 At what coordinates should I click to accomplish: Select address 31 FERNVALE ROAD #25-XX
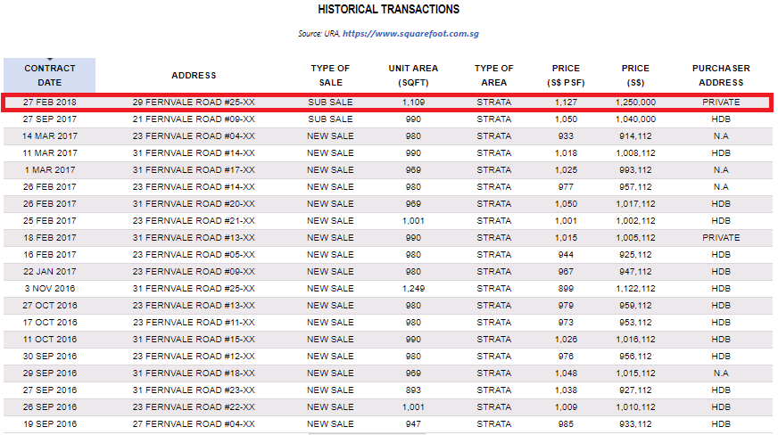click(x=194, y=288)
